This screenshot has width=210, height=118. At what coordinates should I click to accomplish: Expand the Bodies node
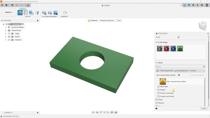[x=6, y=37]
